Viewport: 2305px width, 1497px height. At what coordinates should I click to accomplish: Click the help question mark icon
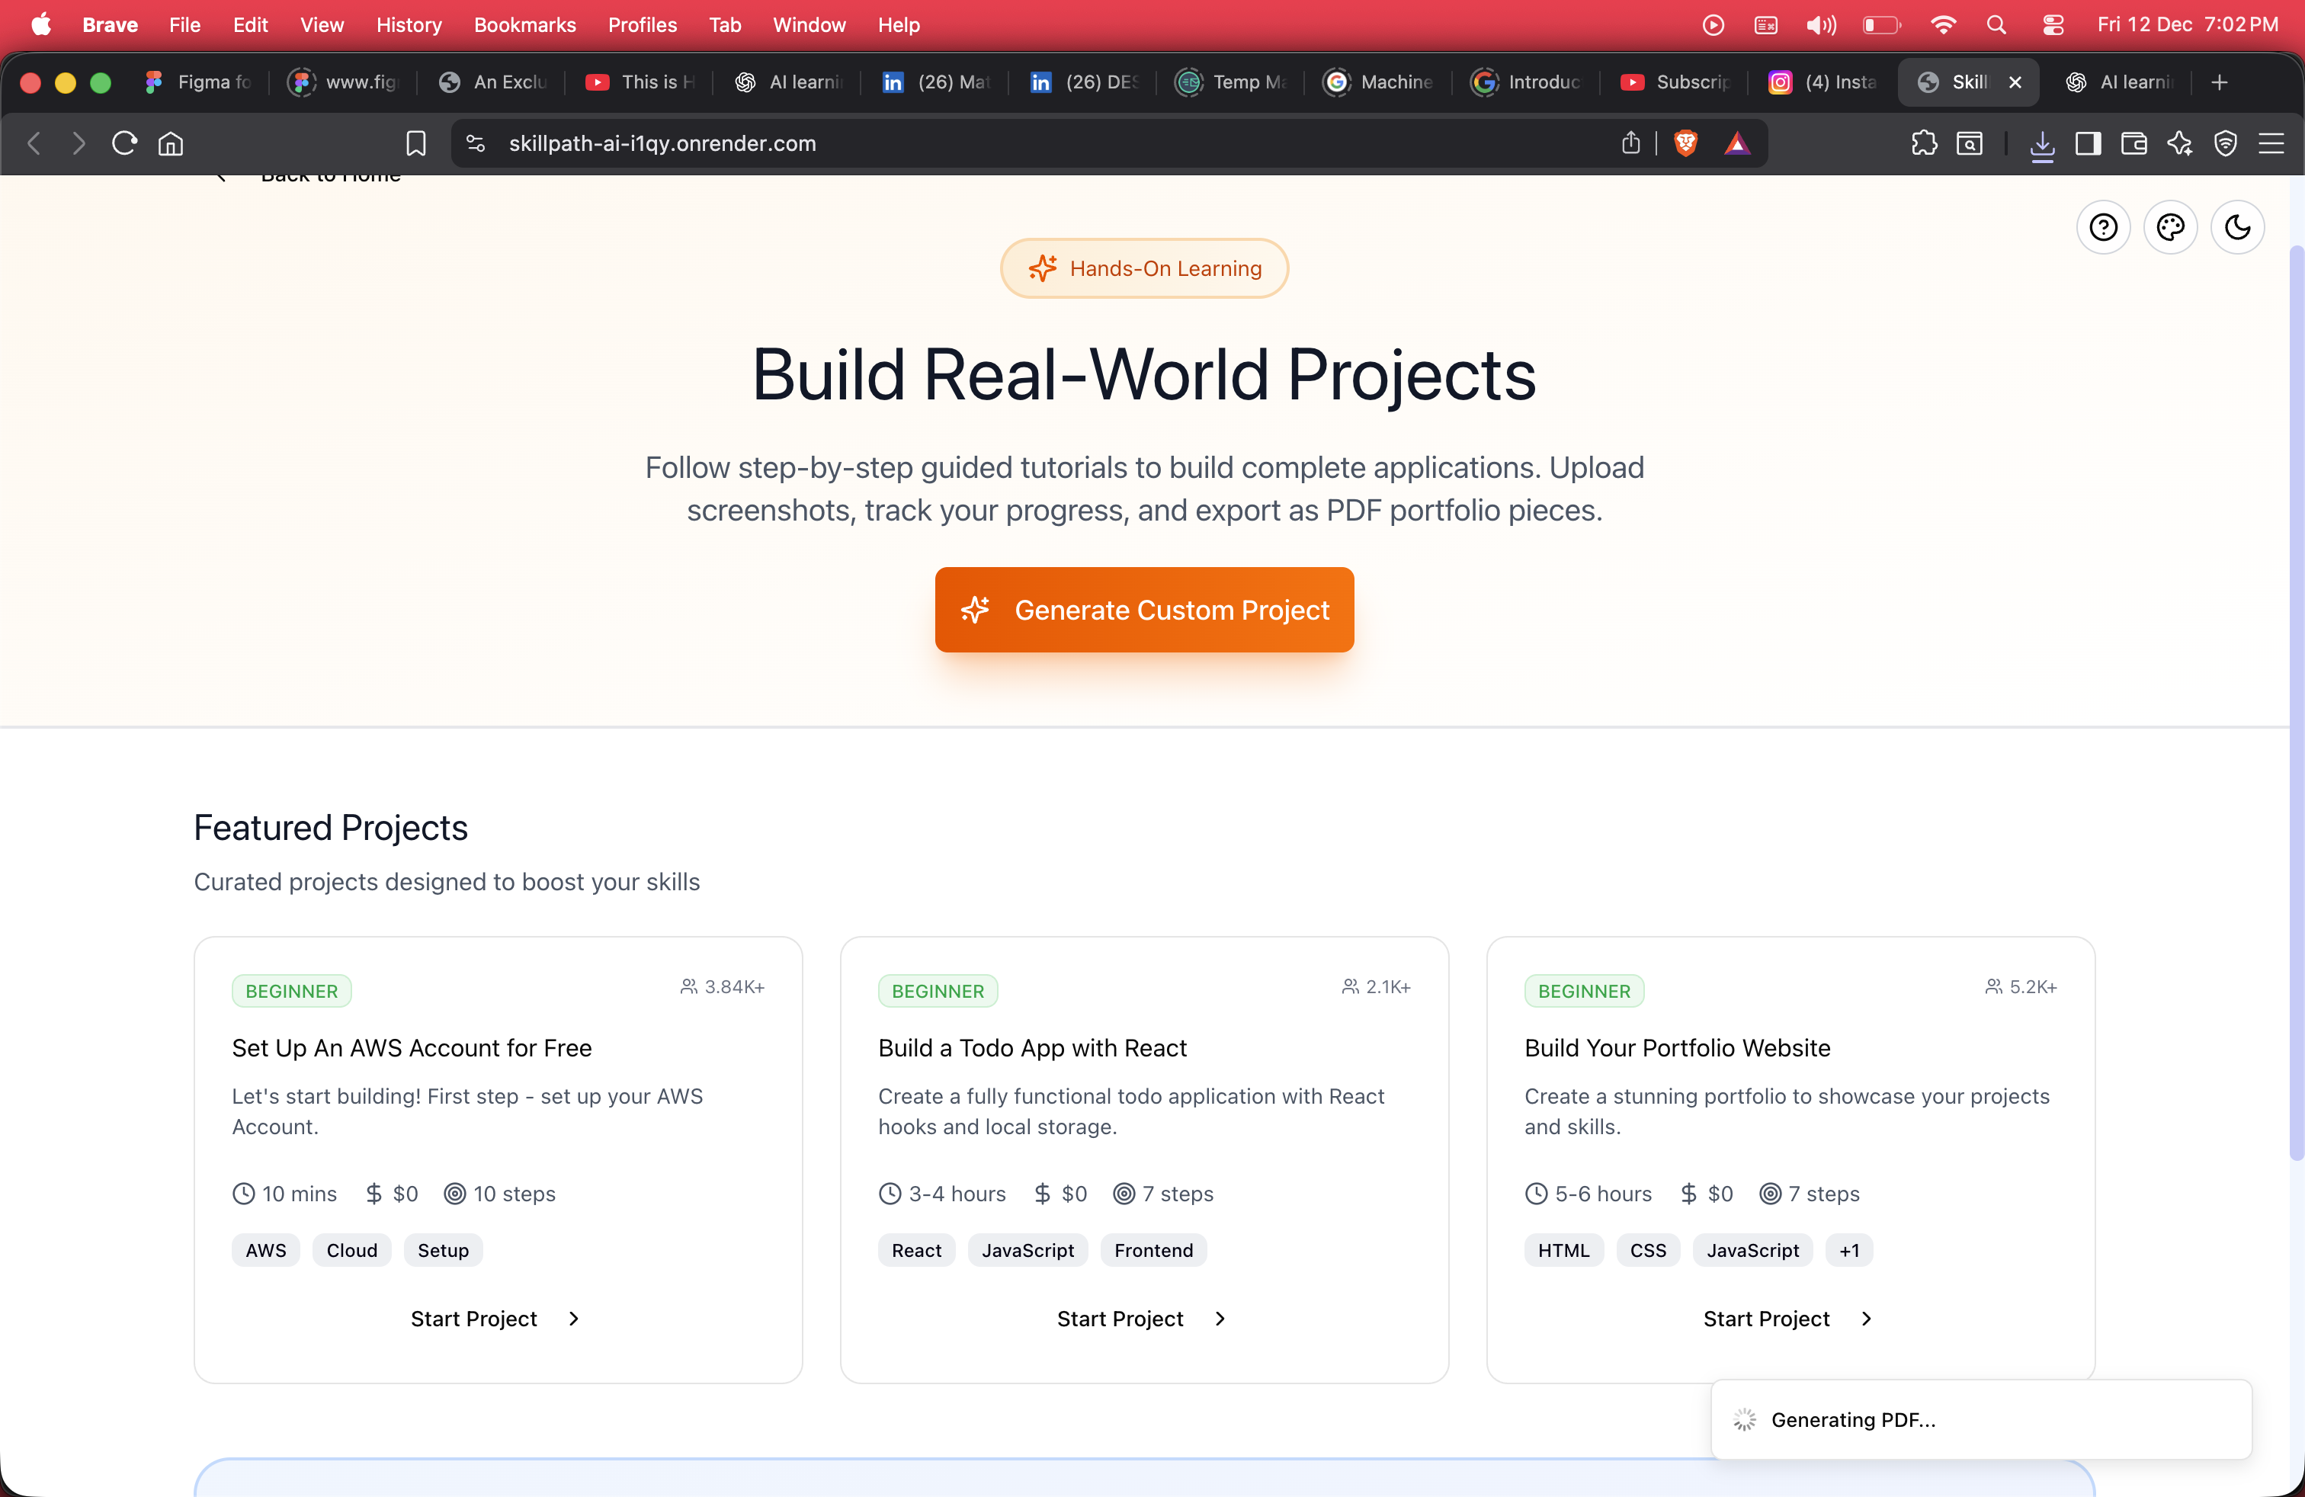[2102, 228]
